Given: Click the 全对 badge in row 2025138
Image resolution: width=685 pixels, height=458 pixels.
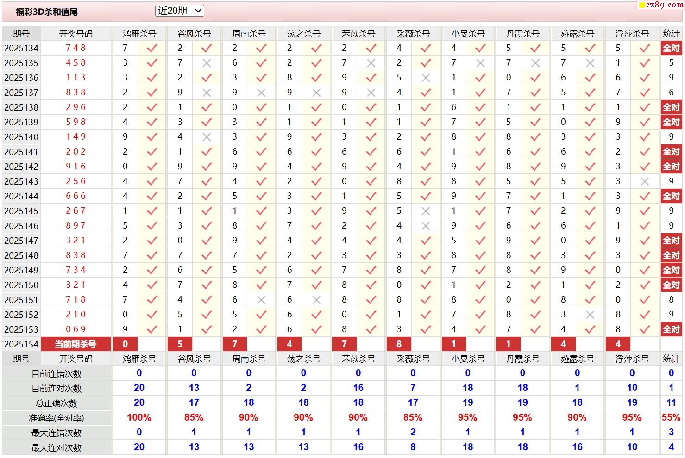Looking at the screenshot, I should point(671,107).
